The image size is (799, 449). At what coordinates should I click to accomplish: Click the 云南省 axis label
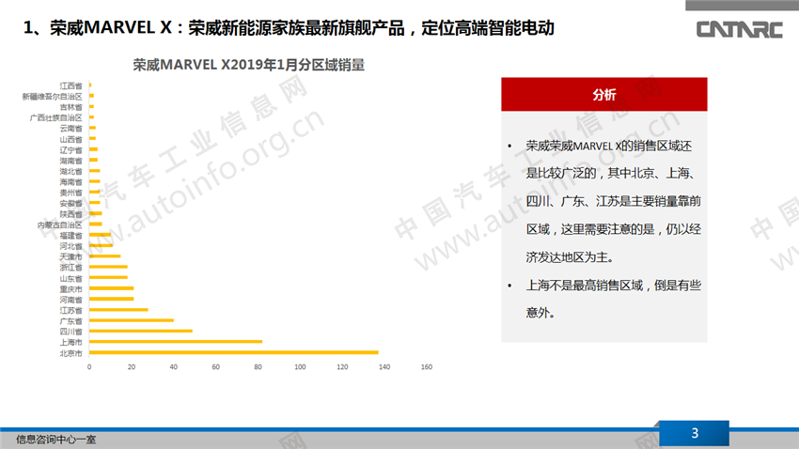70,129
